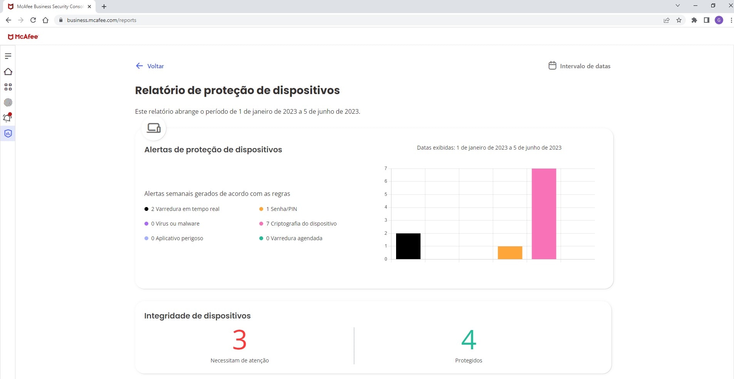This screenshot has height=379, width=734.
Task: Click the address bar URL
Action: [x=101, y=20]
